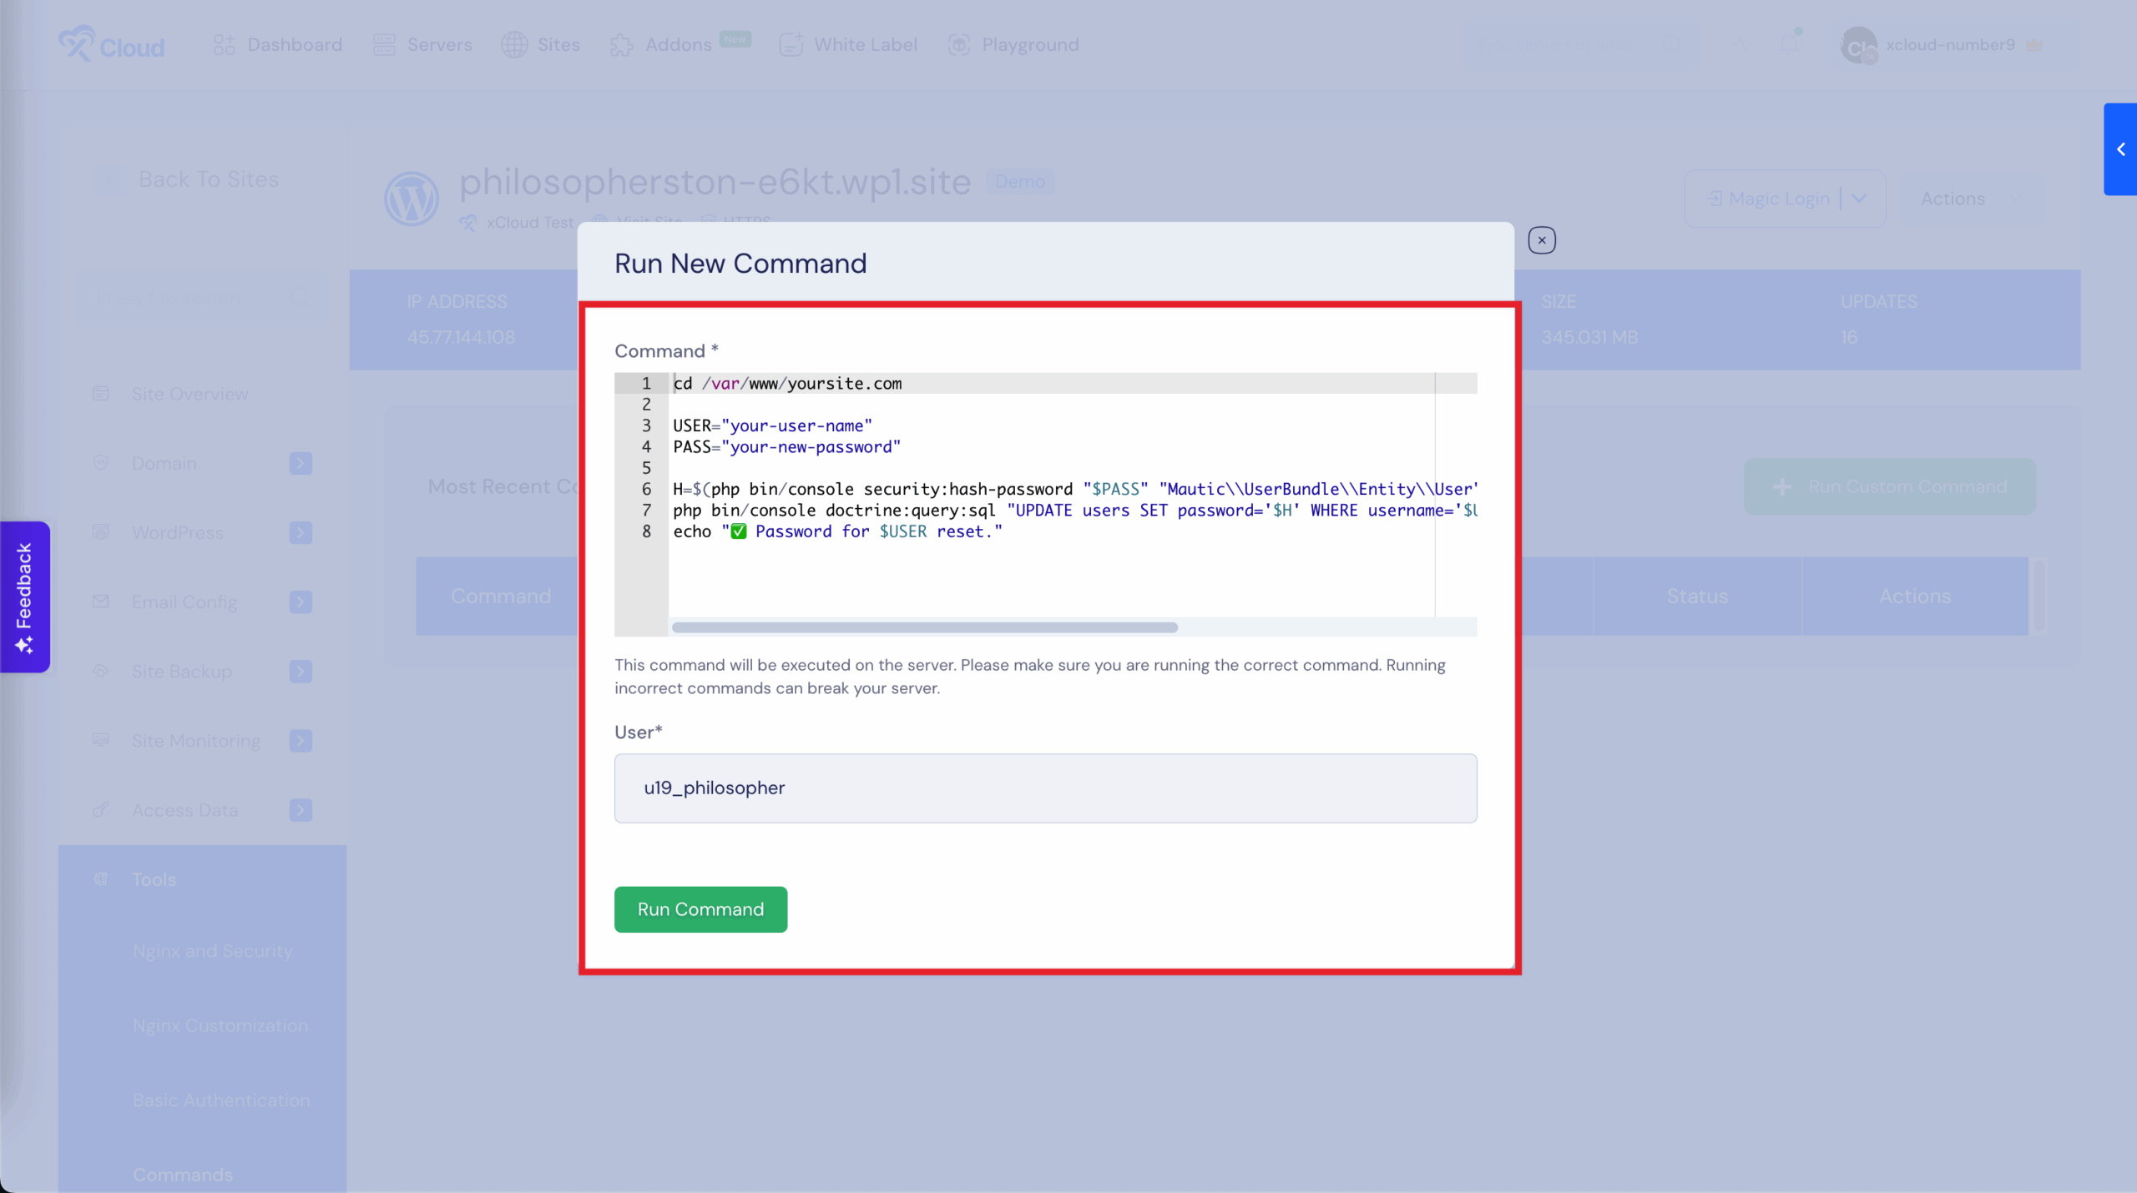Close the Run New Command dialog
2137x1193 pixels.
(1541, 240)
